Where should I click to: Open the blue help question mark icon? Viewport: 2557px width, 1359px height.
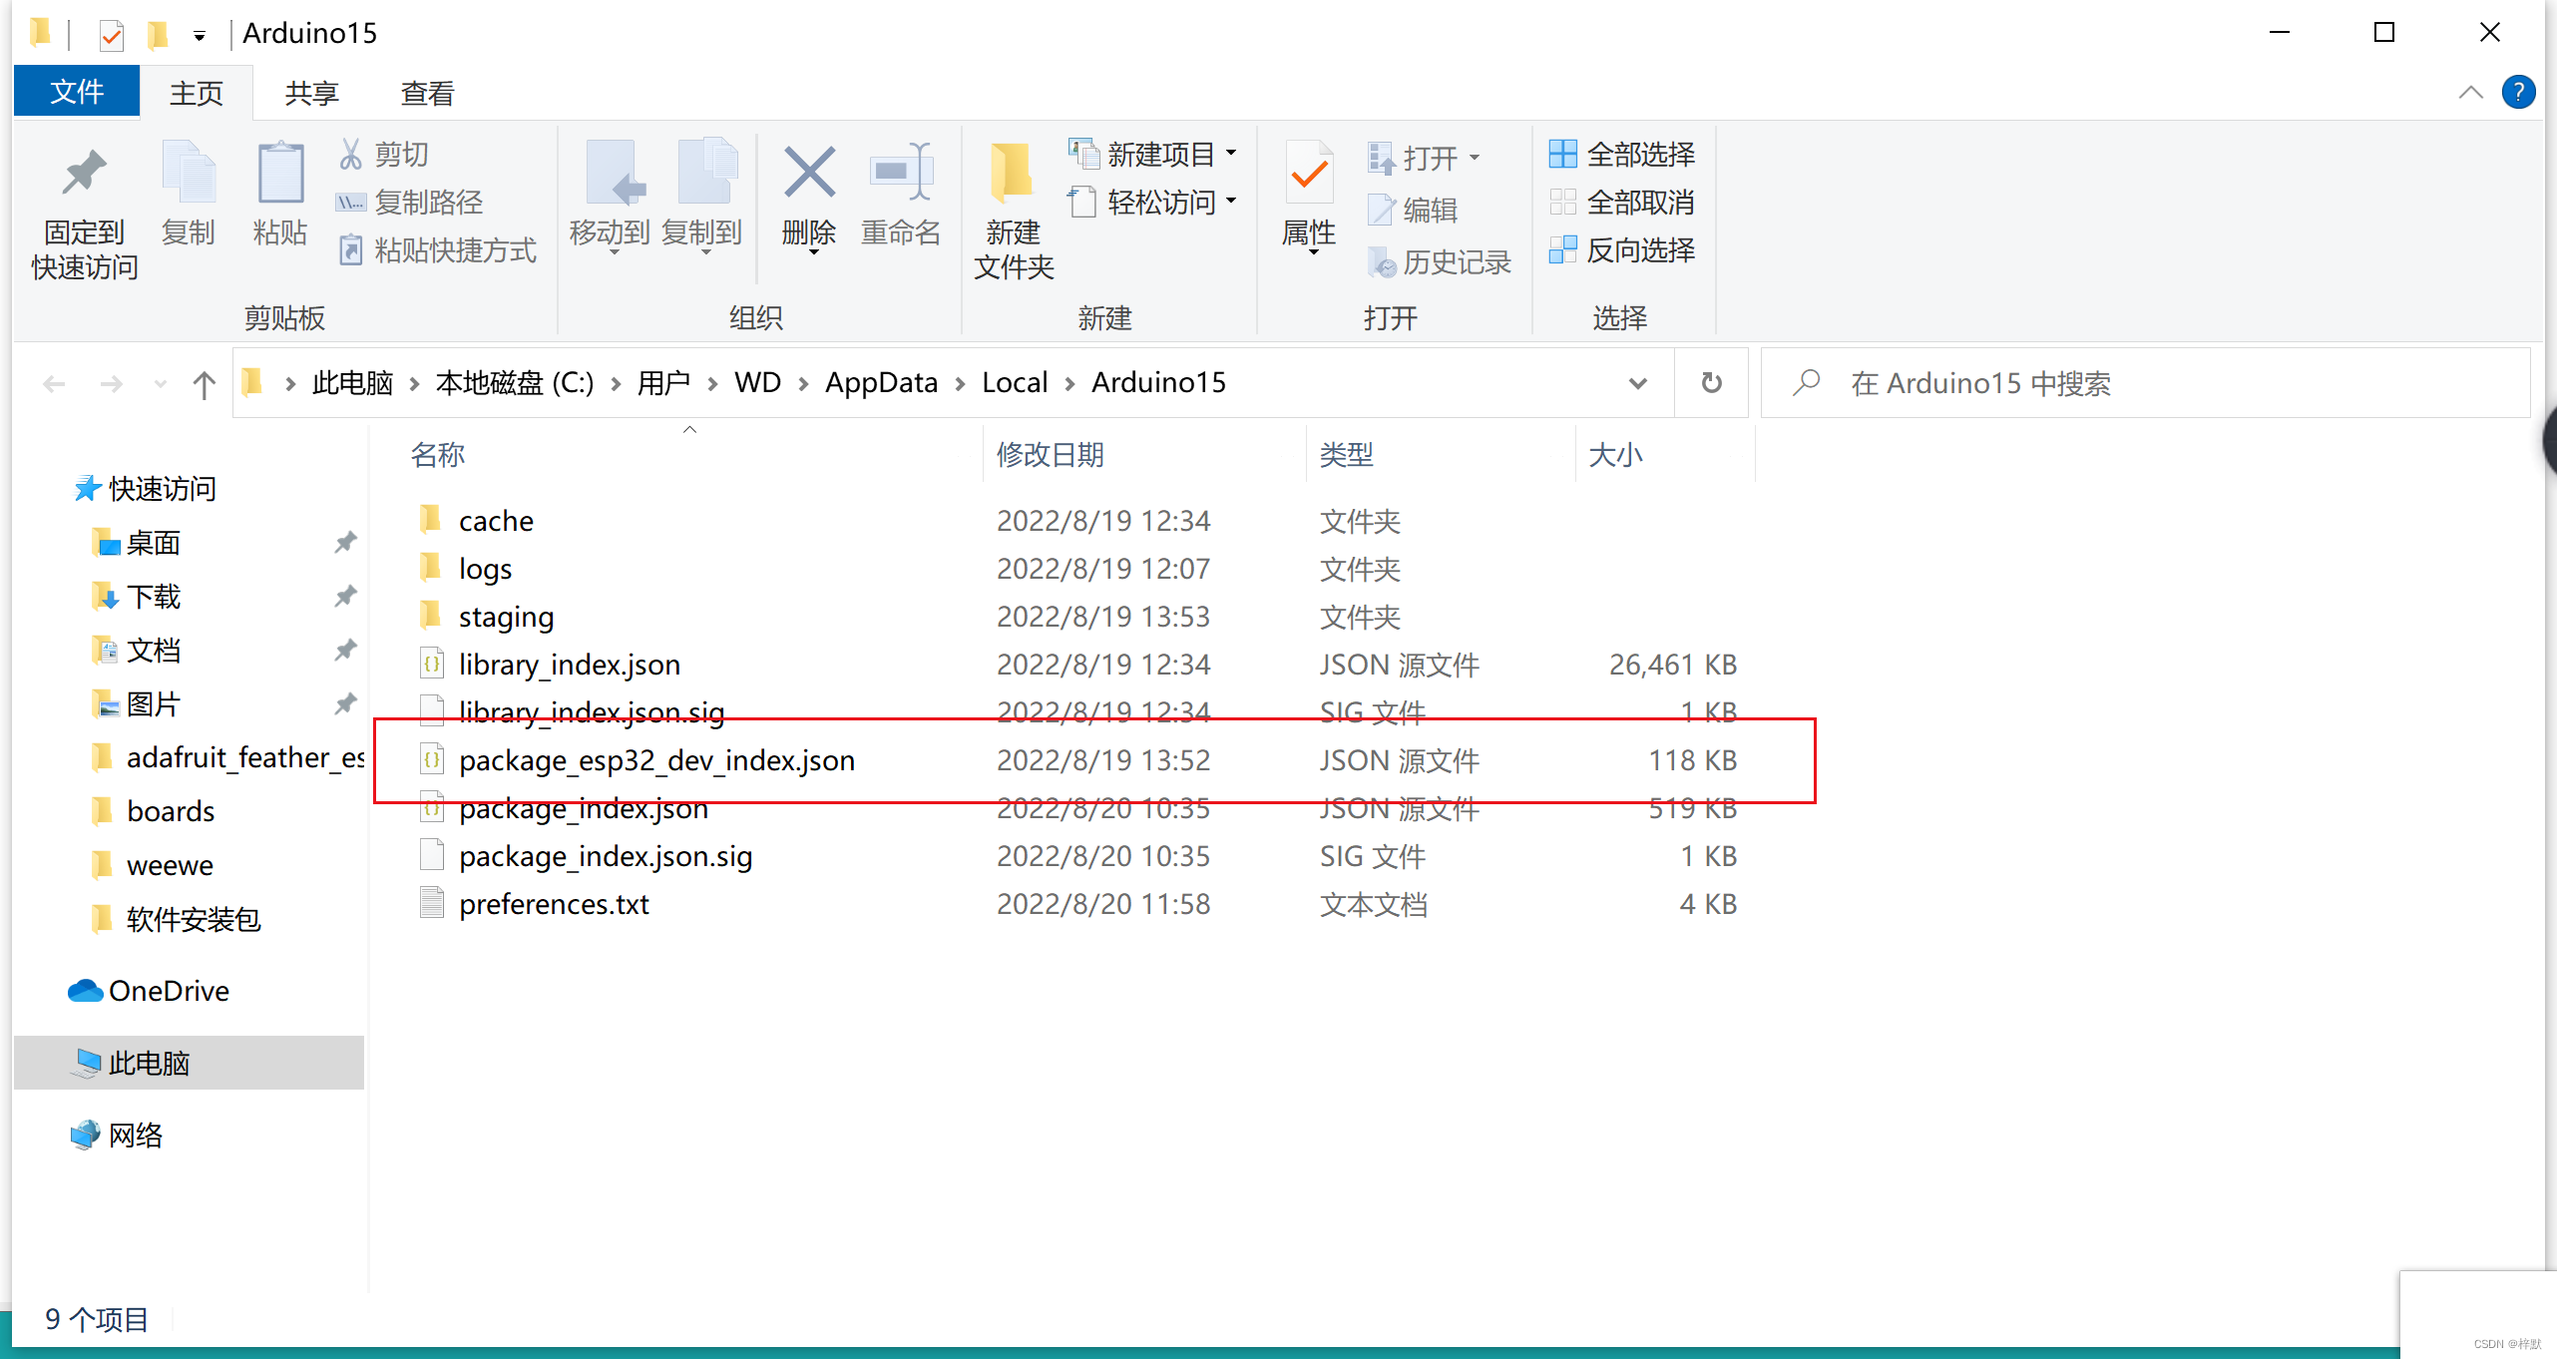point(2518,93)
